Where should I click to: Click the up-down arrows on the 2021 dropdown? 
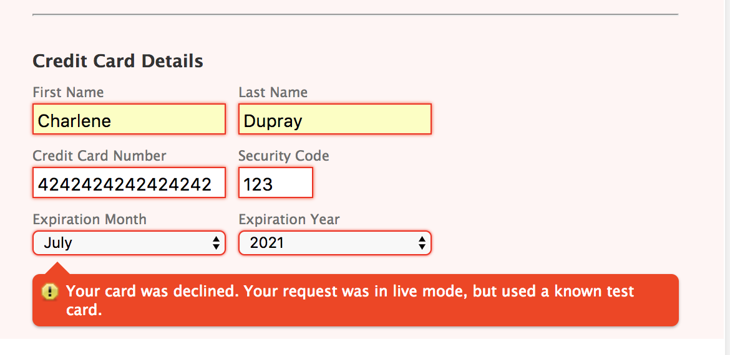pos(422,243)
